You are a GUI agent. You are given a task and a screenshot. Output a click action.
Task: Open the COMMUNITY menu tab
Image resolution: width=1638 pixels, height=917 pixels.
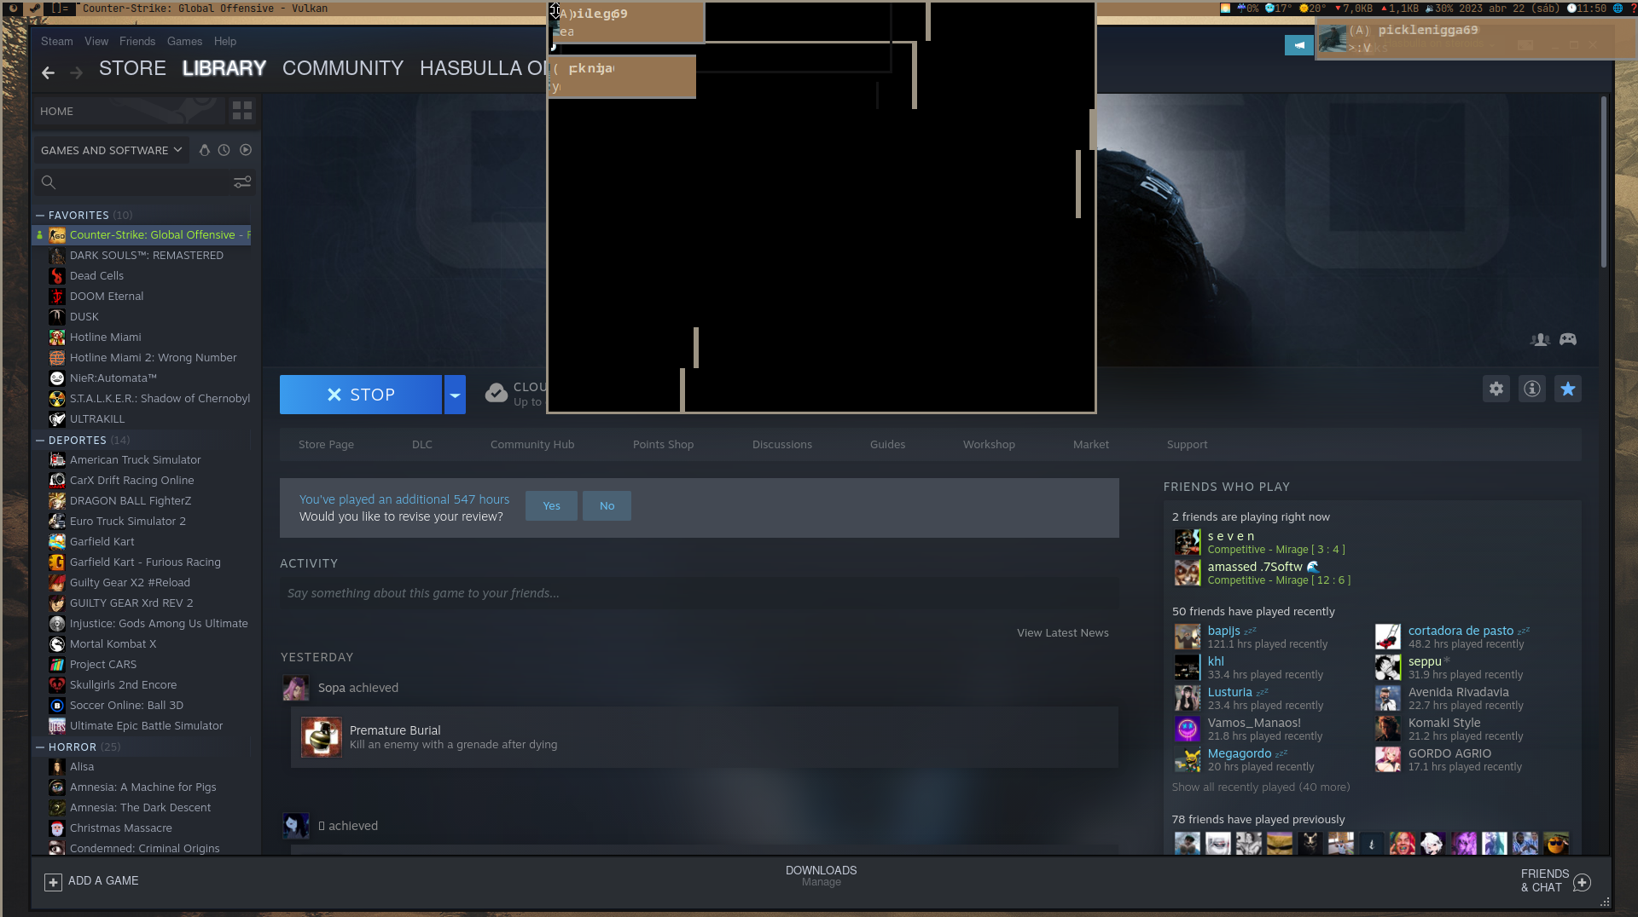(x=342, y=68)
